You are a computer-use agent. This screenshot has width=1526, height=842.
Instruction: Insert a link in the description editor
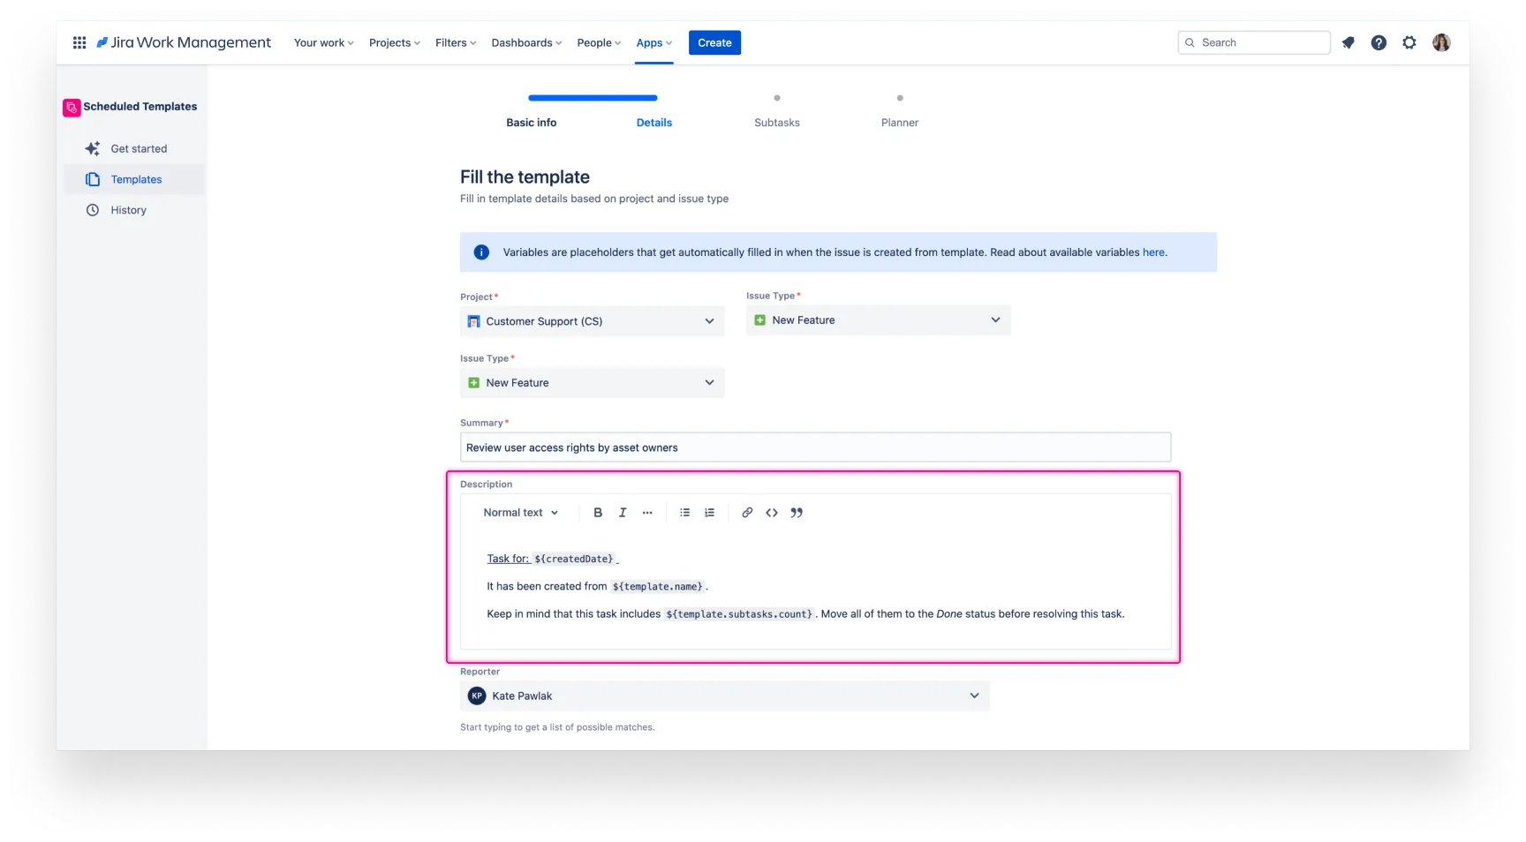point(747,512)
